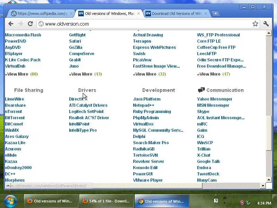Image resolution: width=277 pixels, height=208 pixels.
Task: Open the Drivers category heading
Action: click(87, 90)
